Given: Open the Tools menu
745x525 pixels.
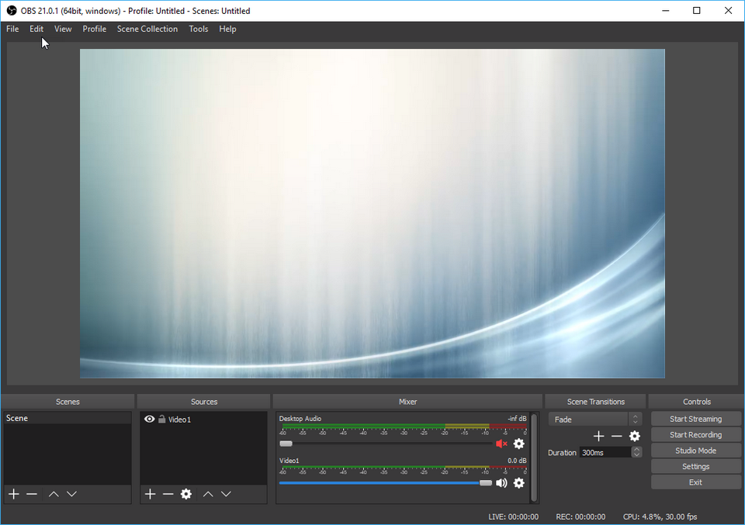Looking at the screenshot, I should (x=198, y=29).
